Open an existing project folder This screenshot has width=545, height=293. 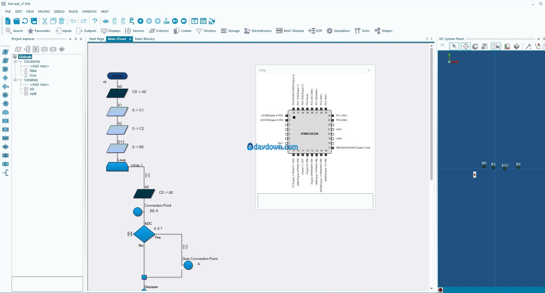pos(16,21)
